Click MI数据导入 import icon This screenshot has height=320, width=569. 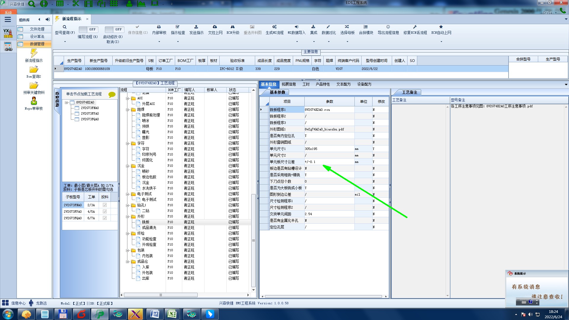(296, 27)
